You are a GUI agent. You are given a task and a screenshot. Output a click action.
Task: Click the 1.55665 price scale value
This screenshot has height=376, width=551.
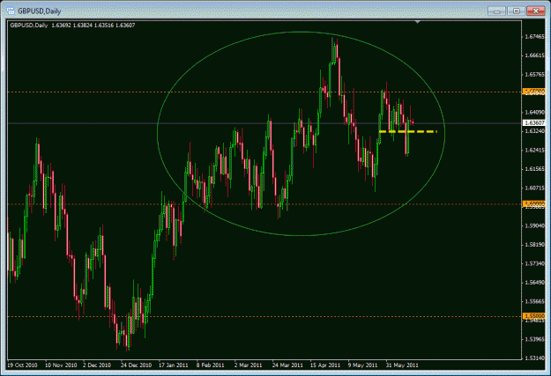pos(534,301)
